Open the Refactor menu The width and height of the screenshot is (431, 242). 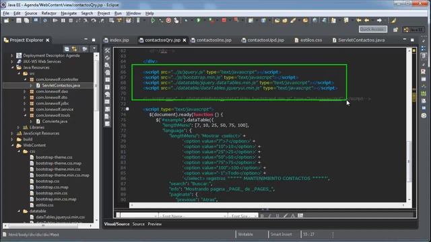click(49, 13)
